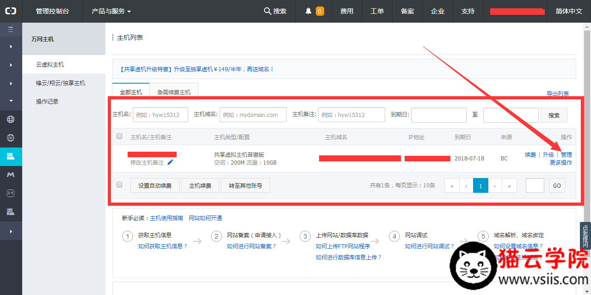591x295 pixels.
Task: Expand the sidebar group just under hamburger icon
Action: (x=11, y=47)
